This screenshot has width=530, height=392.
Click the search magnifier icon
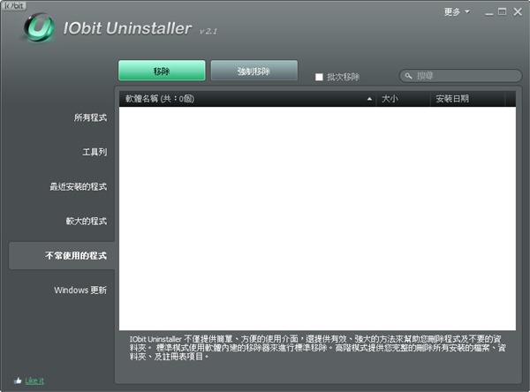[x=409, y=76]
